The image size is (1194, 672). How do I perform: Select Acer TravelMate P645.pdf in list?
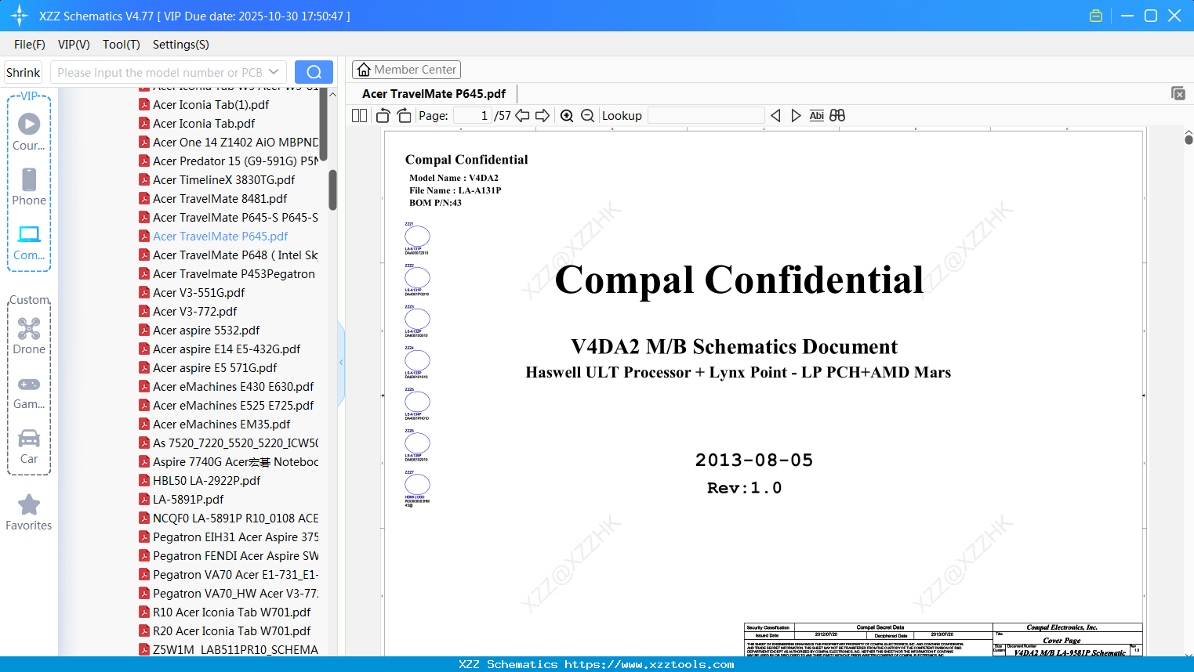[x=213, y=237]
